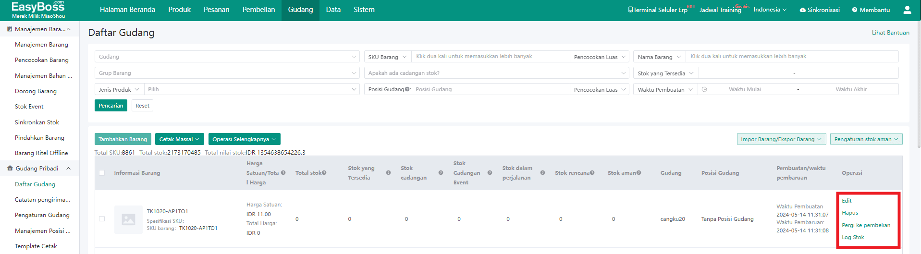Open Sinkronkan Stok sidebar item
Image resolution: width=921 pixels, height=254 pixels.
click(x=37, y=122)
